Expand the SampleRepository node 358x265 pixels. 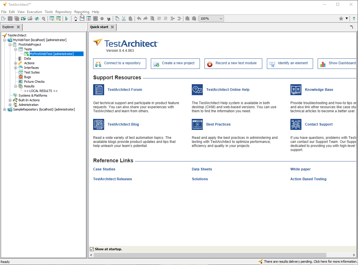[5, 109]
